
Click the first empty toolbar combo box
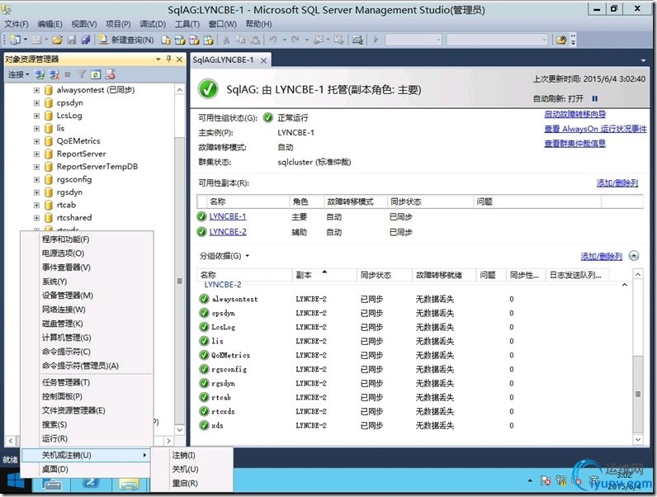414,40
